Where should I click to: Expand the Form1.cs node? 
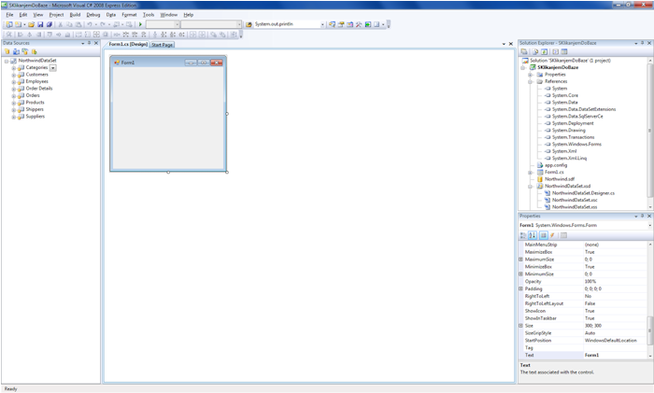click(x=530, y=172)
